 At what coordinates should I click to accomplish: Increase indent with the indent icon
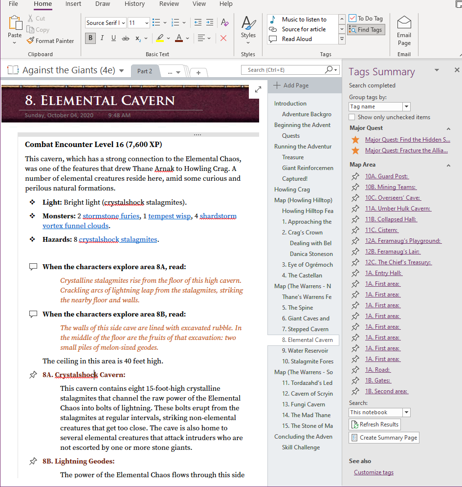click(x=210, y=22)
